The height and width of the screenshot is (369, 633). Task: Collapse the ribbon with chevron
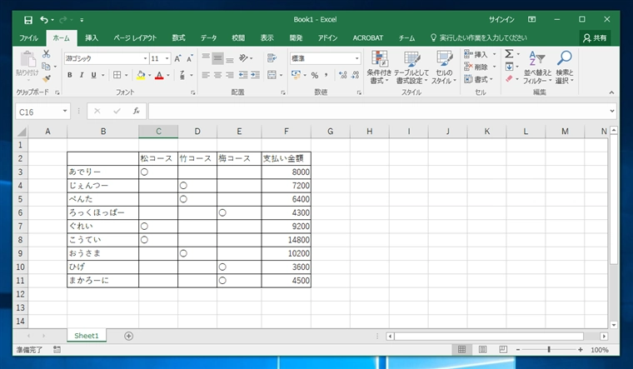click(611, 92)
